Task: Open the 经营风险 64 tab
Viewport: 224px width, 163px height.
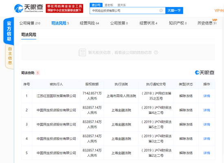Action: pos(89,23)
